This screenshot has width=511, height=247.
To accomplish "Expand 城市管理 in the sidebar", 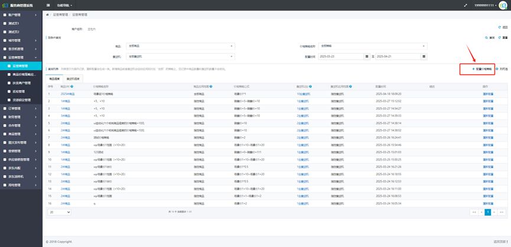I will click(21, 41).
